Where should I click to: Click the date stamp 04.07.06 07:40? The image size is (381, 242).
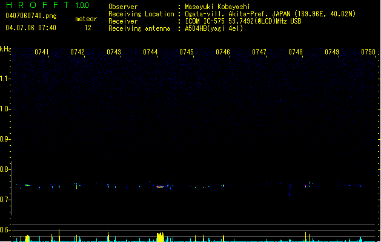(31, 28)
